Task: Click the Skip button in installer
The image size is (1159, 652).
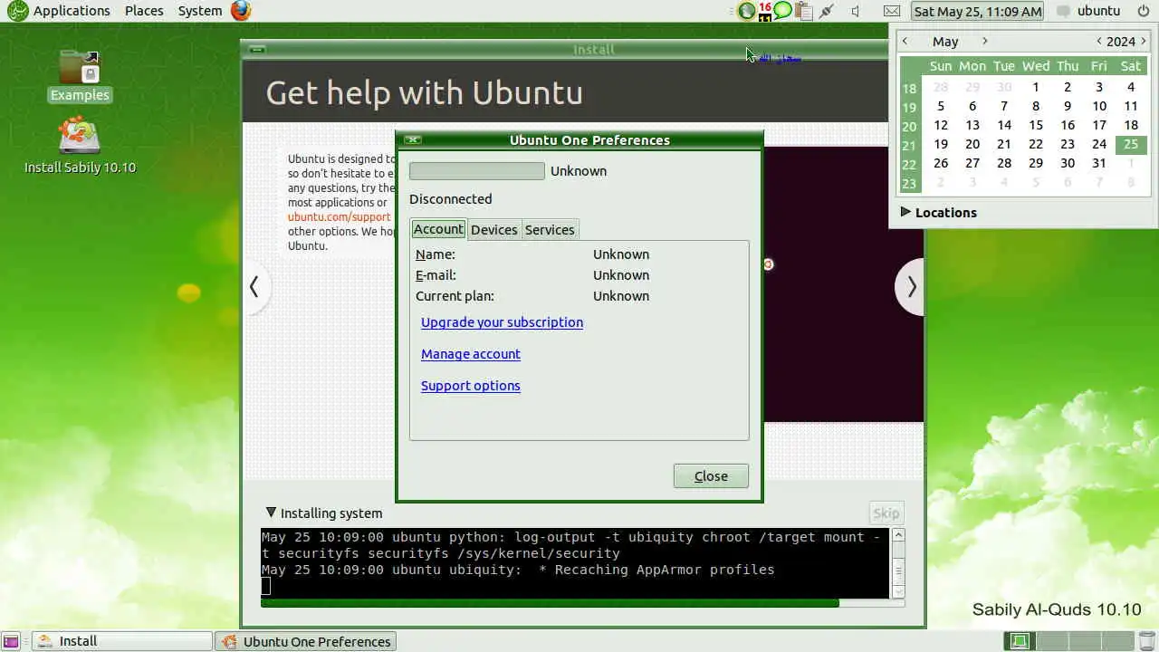Action: click(x=886, y=513)
